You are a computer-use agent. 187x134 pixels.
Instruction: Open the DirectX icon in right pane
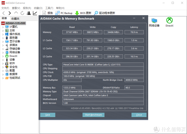(x=169, y=22)
